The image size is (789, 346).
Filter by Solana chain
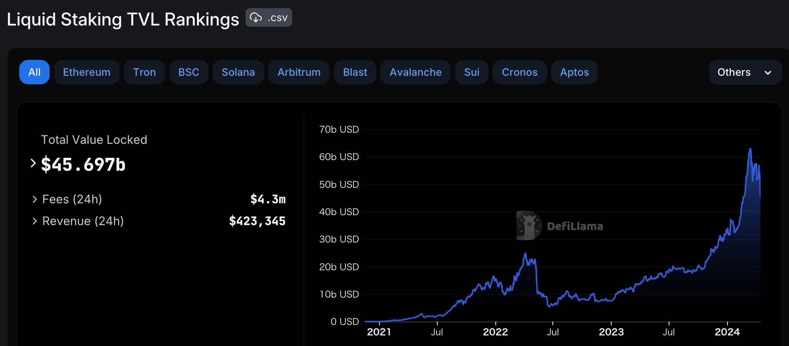click(238, 72)
